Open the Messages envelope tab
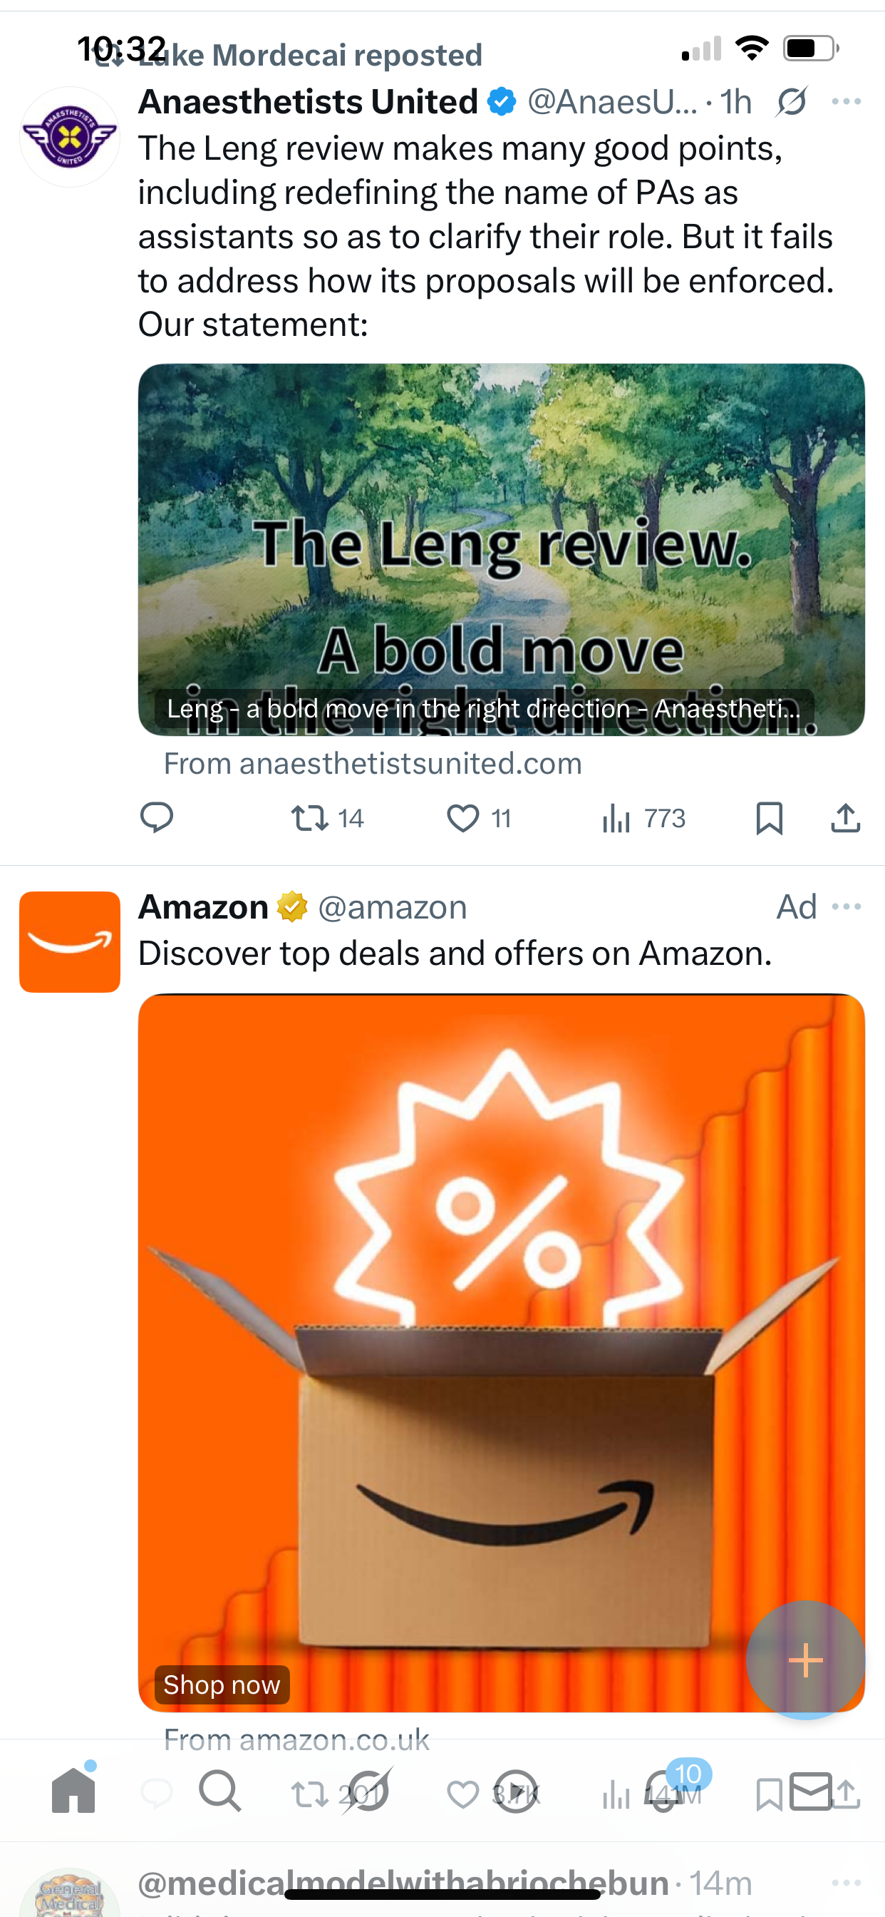This screenshot has width=885, height=1917. click(811, 1791)
